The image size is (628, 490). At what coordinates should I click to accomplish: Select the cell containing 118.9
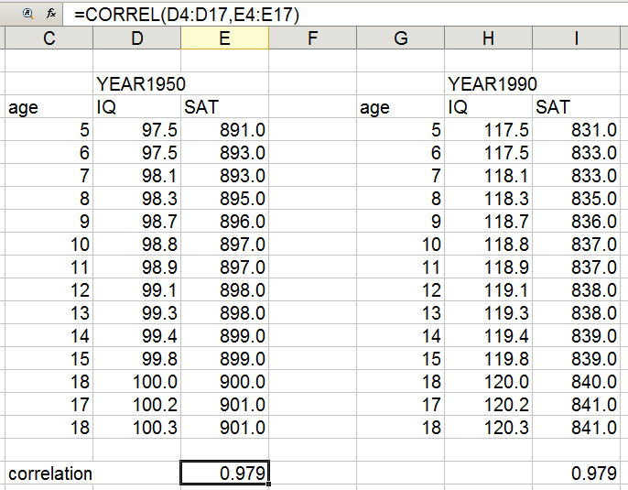[488, 267]
